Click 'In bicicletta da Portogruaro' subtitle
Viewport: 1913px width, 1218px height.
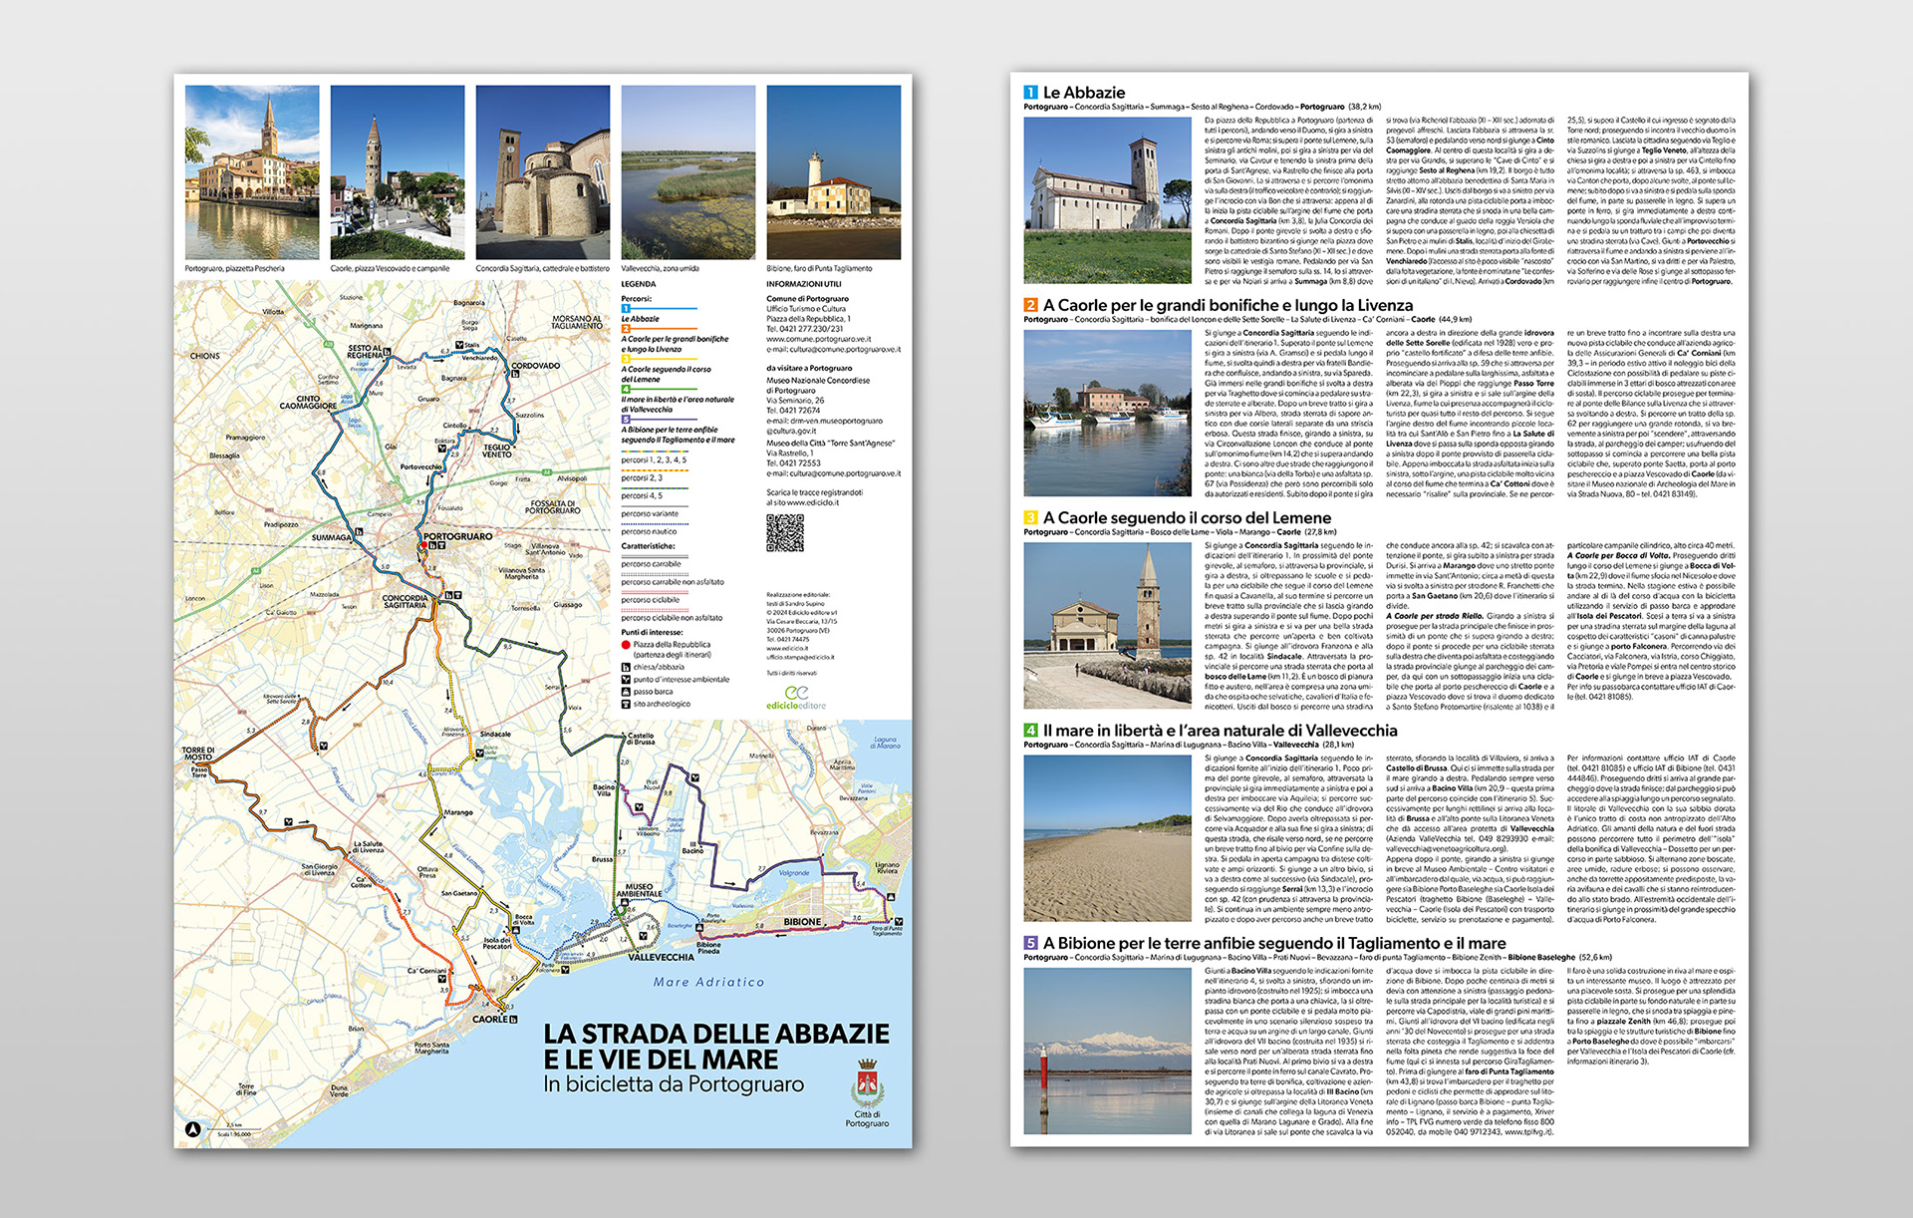pos(674,1084)
